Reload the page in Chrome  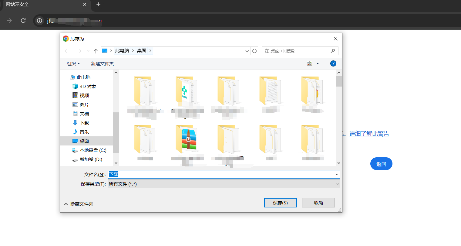(23, 21)
